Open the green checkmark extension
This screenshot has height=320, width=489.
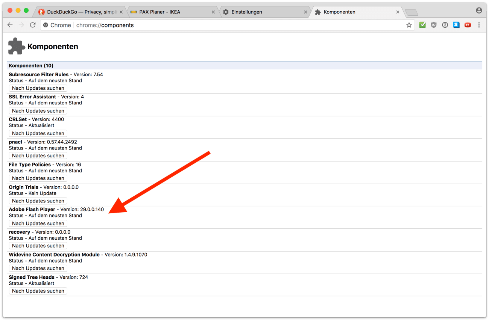pyautogui.click(x=422, y=25)
